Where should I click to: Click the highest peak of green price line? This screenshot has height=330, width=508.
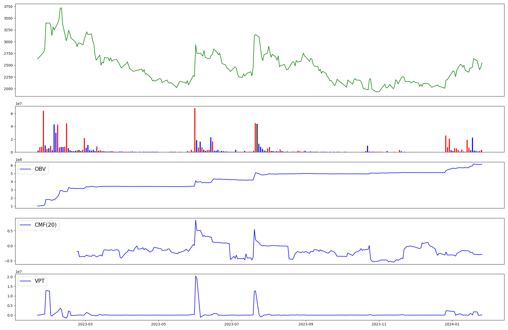61,8
